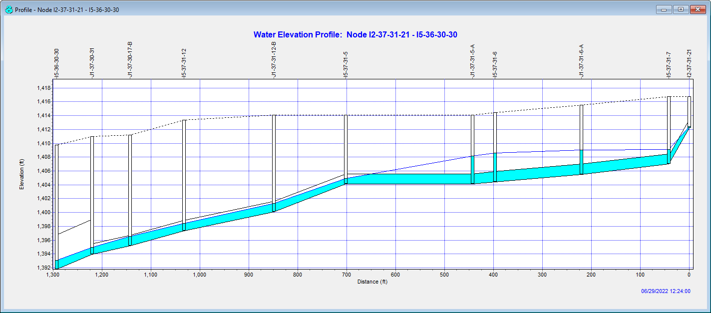Viewport: 711px width, 313px height.
Task: Click the Water Elevation Profile chart title
Action: pyautogui.click(x=355, y=34)
